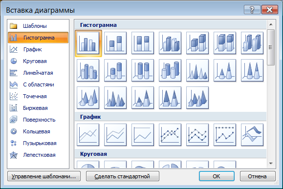283x189 pixels.
Task: Switch to the График category in the sidebar
Action: coord(38,49)
